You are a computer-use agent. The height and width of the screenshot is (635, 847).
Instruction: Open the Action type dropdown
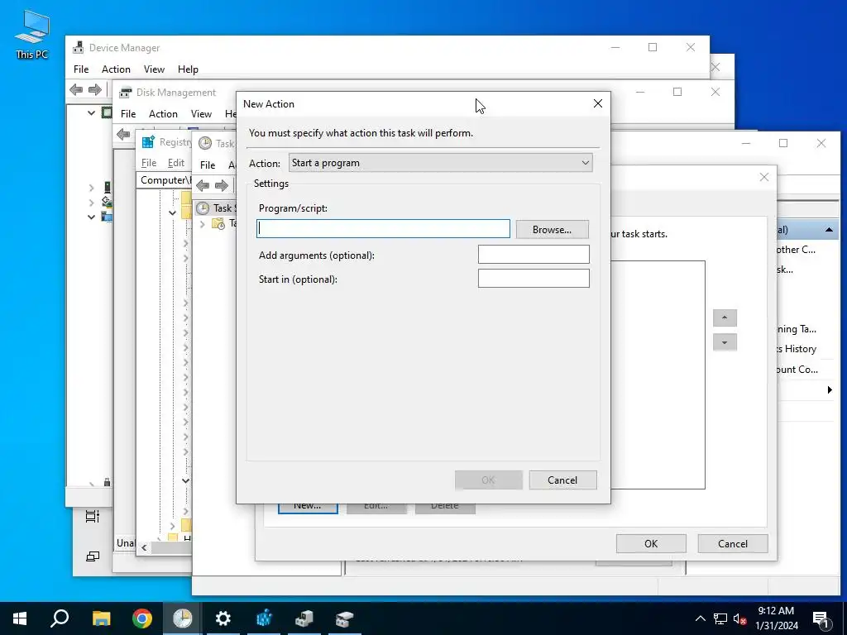click(441, 163)
